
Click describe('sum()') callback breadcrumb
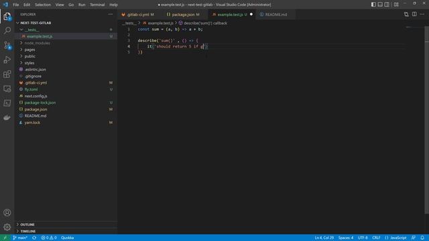pos(202,23)
